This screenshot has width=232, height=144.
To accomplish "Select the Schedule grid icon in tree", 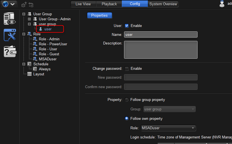I will (x=29, y=64).
